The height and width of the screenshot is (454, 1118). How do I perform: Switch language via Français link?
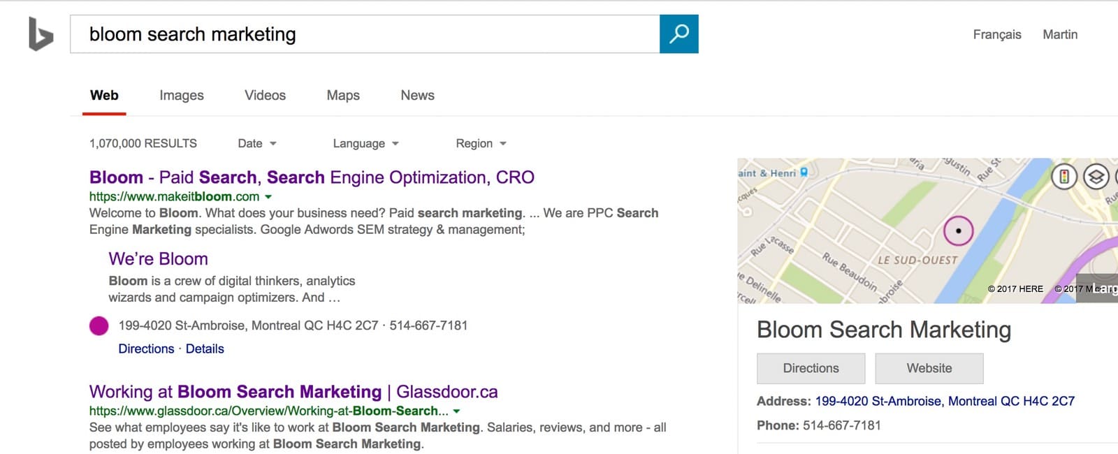tap(997, 34)
